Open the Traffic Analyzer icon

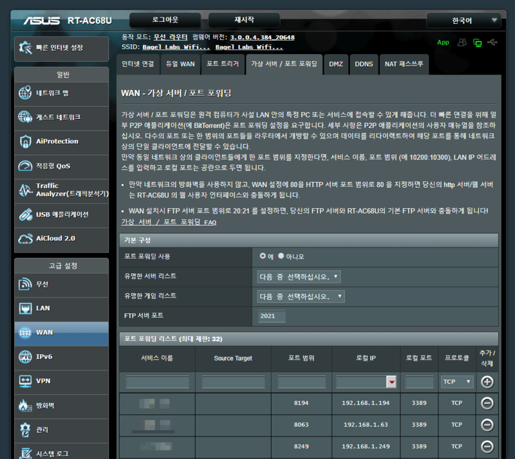pos(25,190)
